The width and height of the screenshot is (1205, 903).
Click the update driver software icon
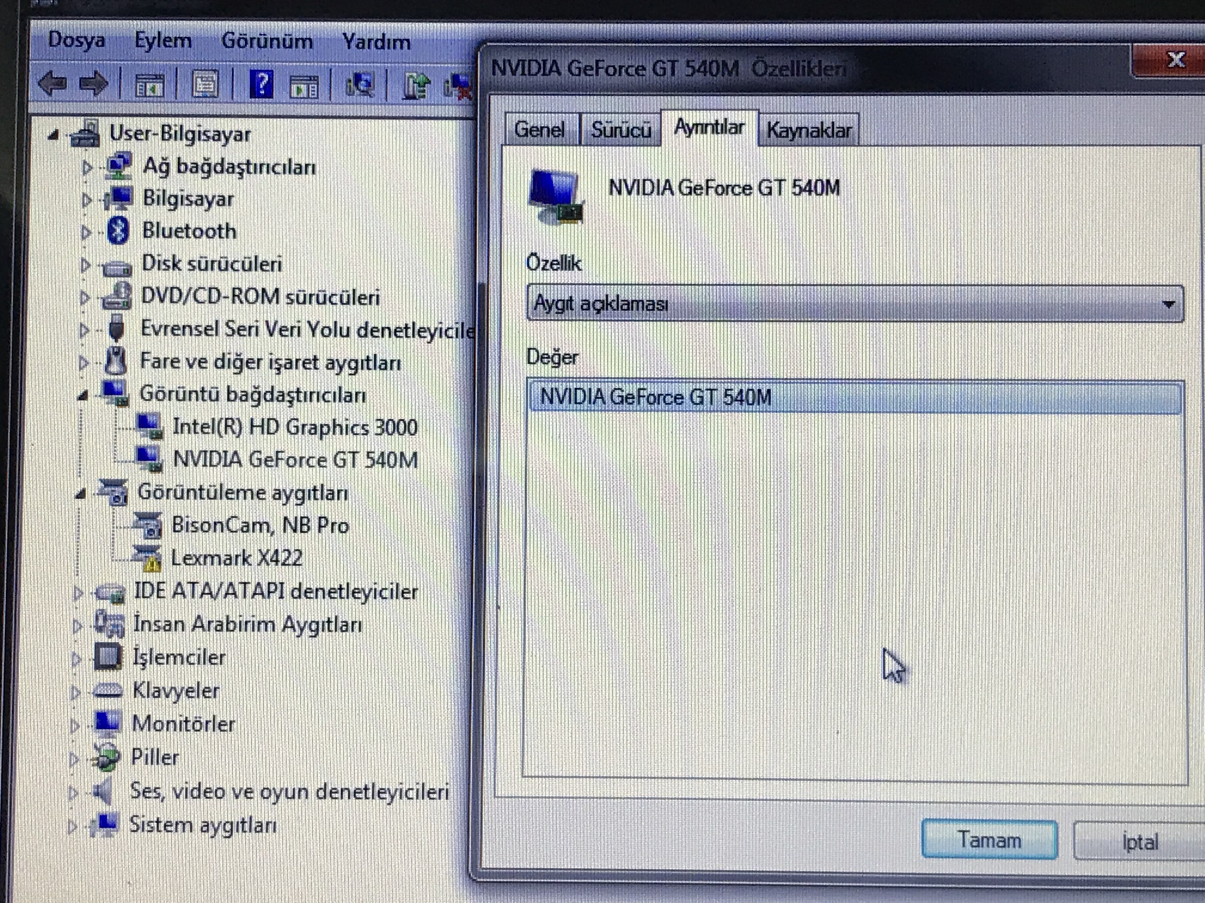(416, 85)
